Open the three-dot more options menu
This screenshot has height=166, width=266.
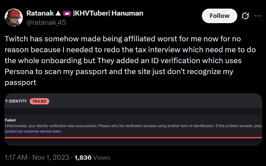258,16
